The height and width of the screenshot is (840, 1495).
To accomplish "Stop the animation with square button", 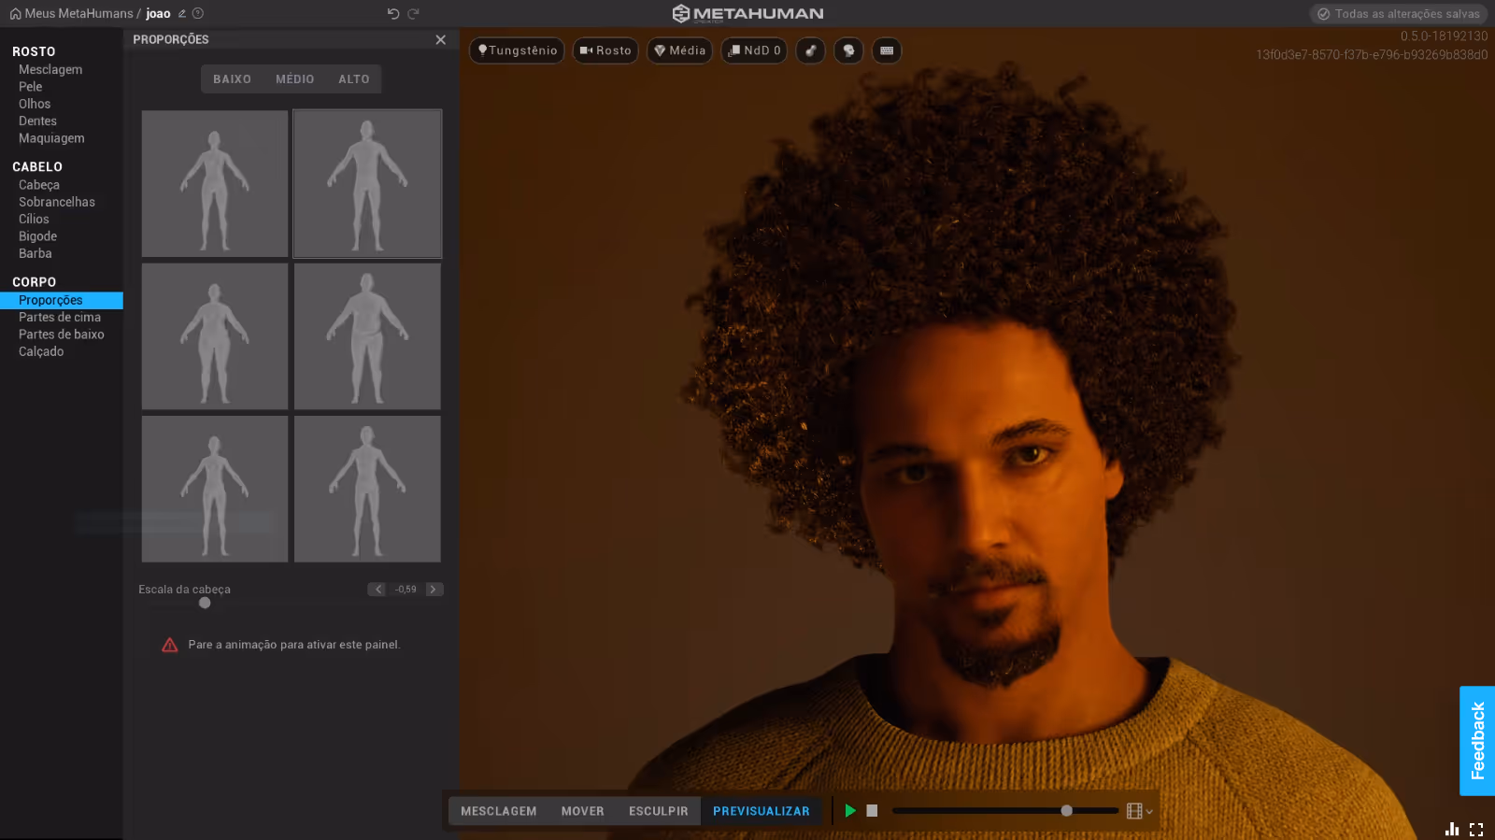I will click(872, 811).
